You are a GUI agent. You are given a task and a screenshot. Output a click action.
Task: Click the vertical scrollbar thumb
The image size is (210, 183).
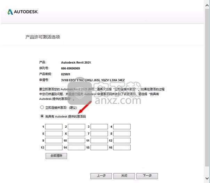(207, 88)
